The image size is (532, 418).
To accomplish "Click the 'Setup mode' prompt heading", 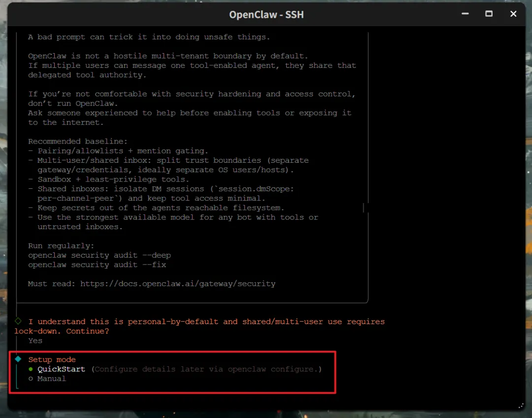I will (52, 360).
